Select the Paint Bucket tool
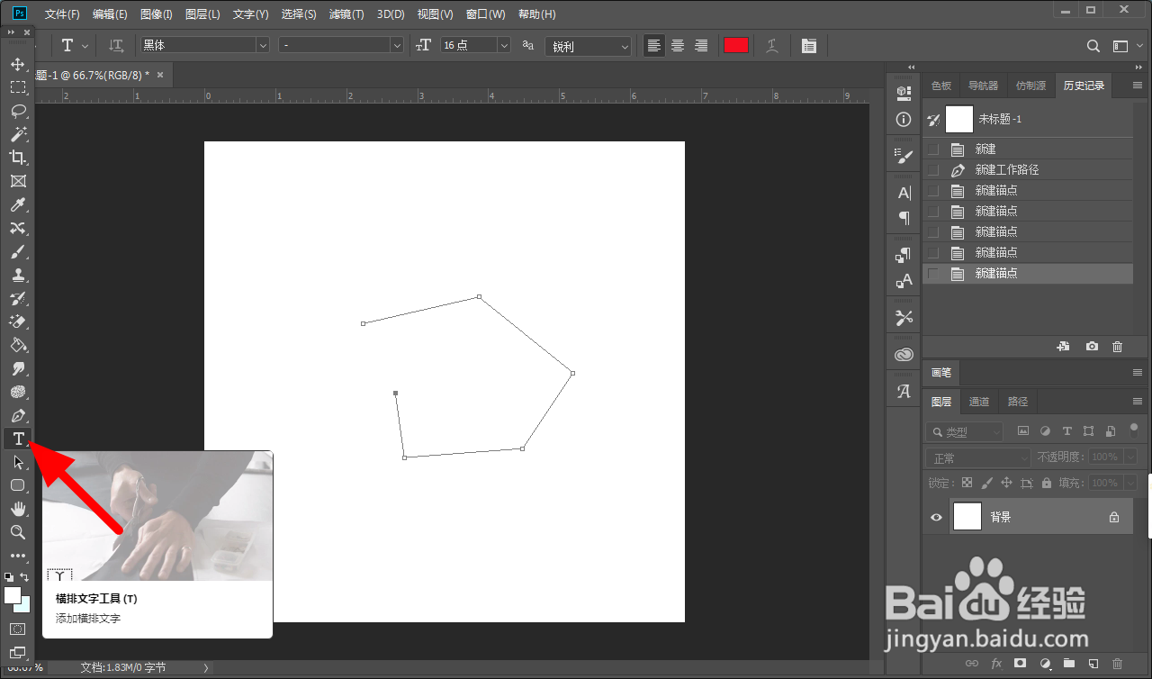The image size is (1152, 679). click(x=17, y=345)
